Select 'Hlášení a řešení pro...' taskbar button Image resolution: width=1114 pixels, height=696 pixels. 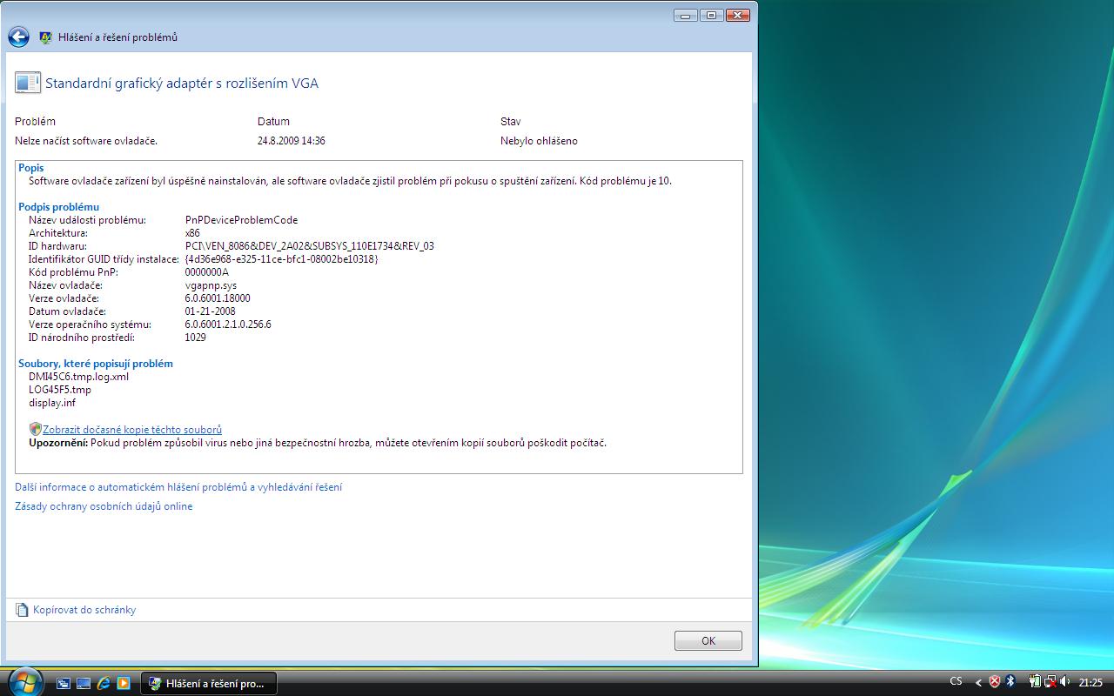(x=208, y=683)
